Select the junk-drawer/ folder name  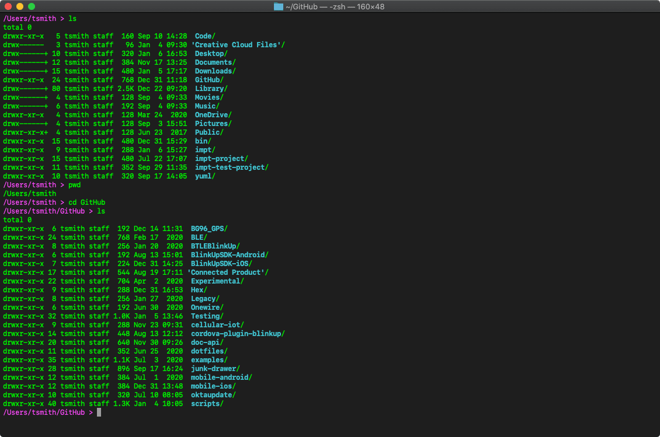(214, 368)
